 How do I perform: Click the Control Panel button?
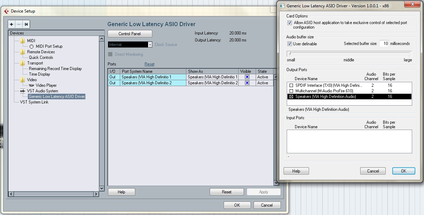point(130,33)
